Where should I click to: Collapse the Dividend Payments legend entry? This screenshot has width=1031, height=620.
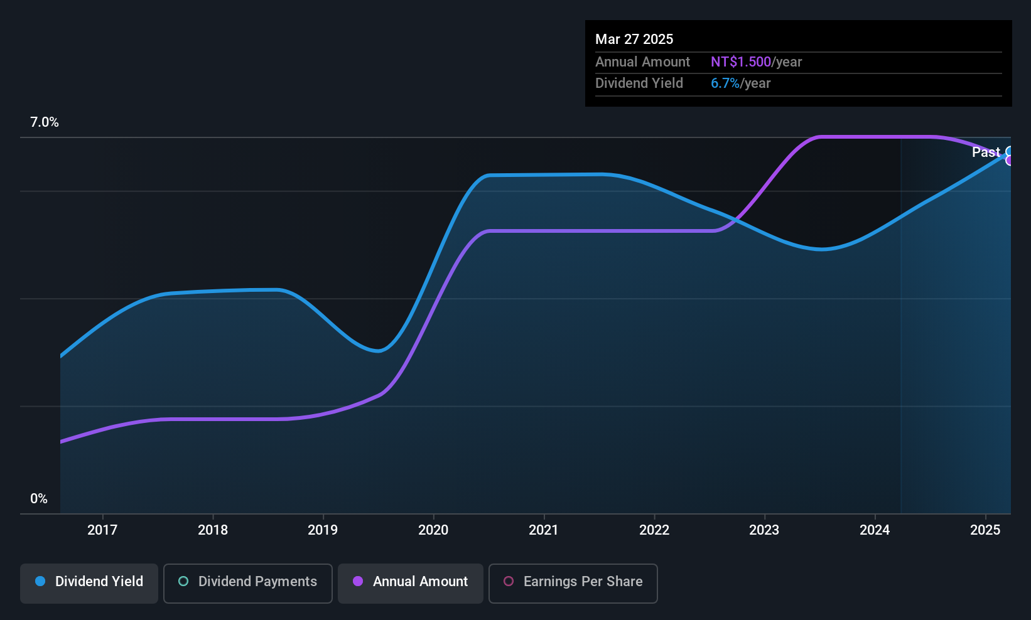click(247, 582)
